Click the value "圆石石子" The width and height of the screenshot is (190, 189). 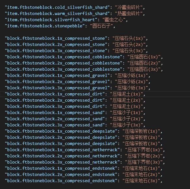click(x=101, y=26)
